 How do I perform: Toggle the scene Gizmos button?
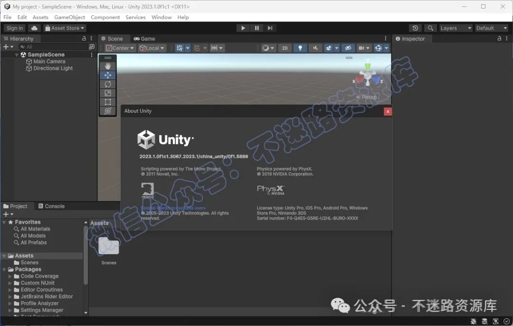tap(378, 48)
